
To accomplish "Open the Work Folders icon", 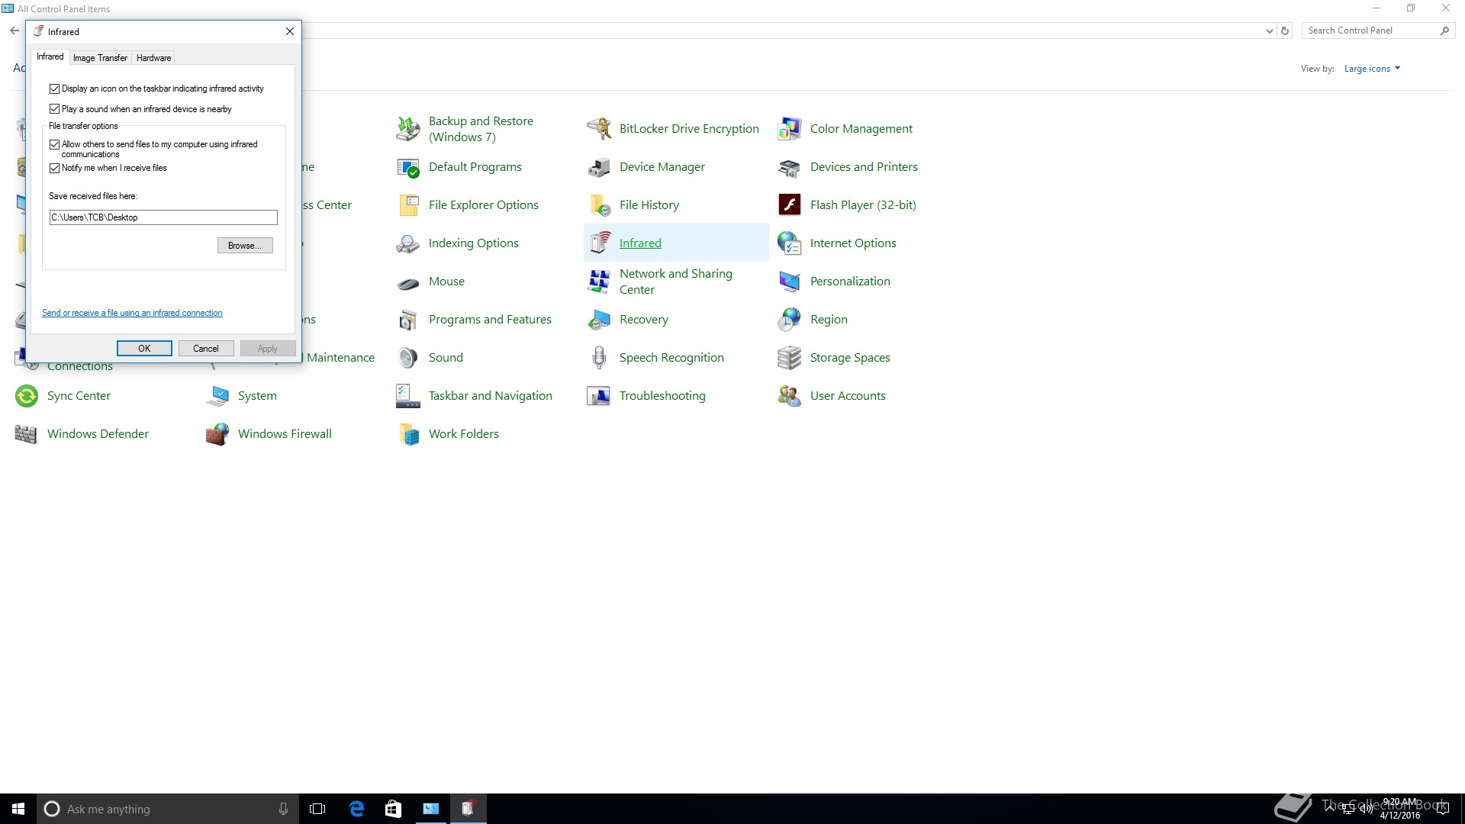I will (x=408, y=434).
